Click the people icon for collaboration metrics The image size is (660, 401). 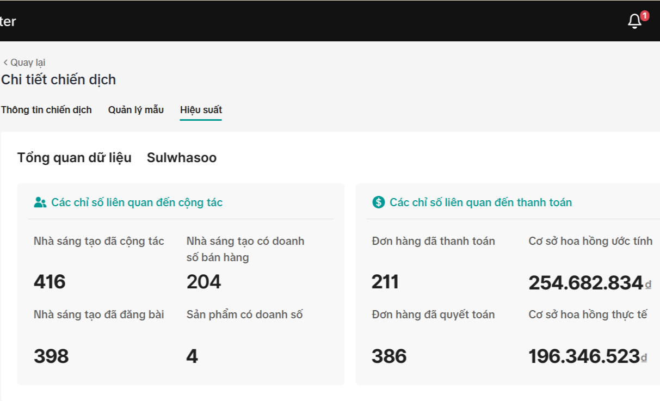pos(40,202)
